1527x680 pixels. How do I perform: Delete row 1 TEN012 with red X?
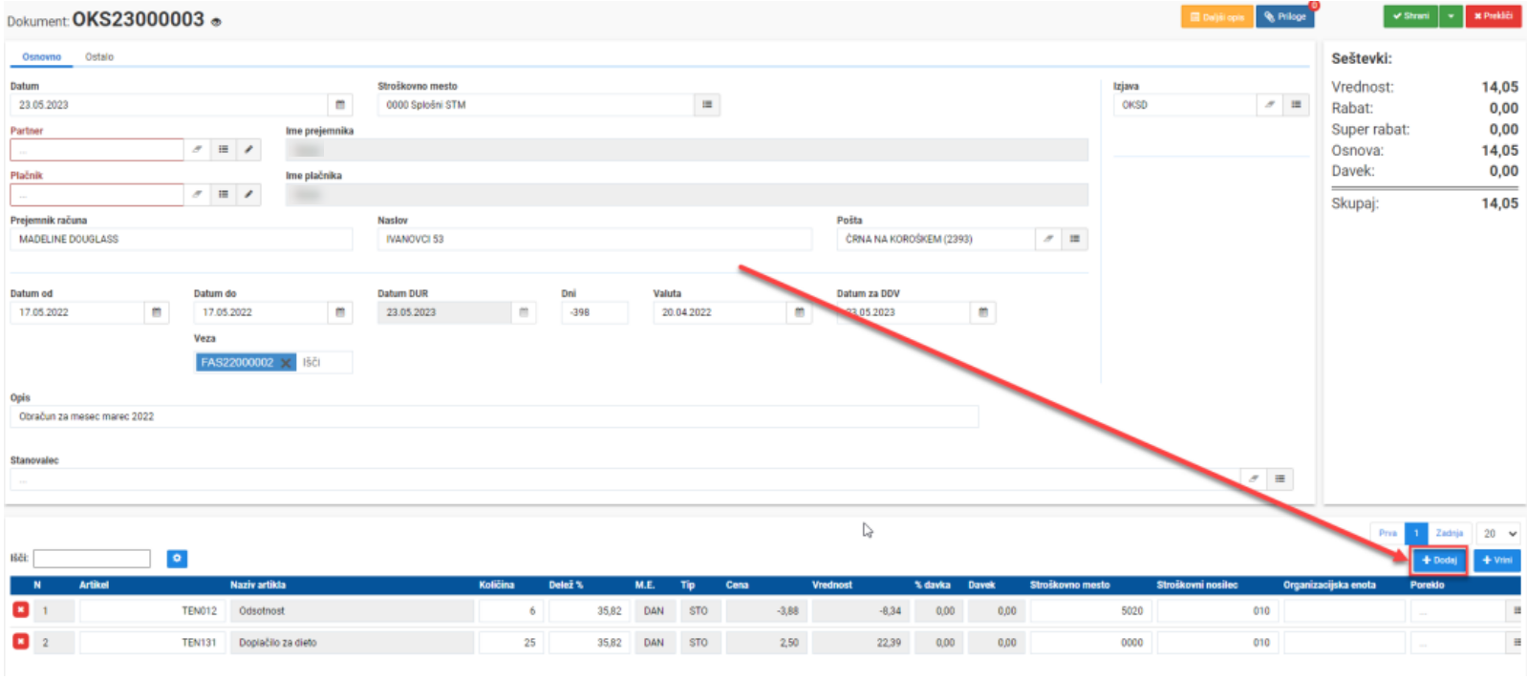click(x=20, y=609)
